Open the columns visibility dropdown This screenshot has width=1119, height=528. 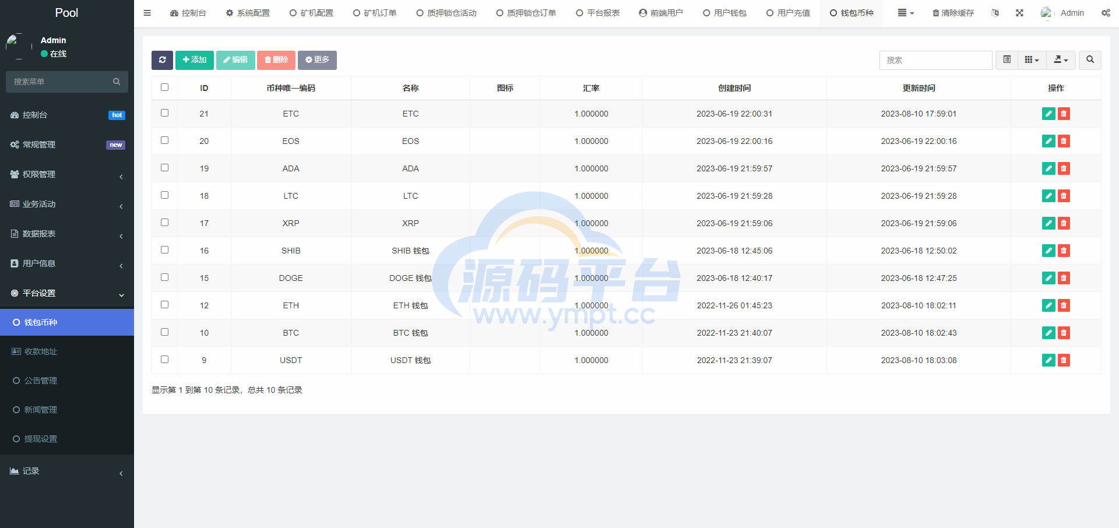(1032, 60)
